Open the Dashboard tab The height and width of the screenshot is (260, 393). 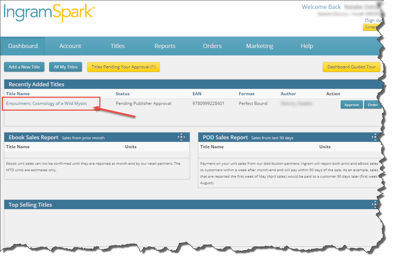pyautogui.click(x=23, y=46)
